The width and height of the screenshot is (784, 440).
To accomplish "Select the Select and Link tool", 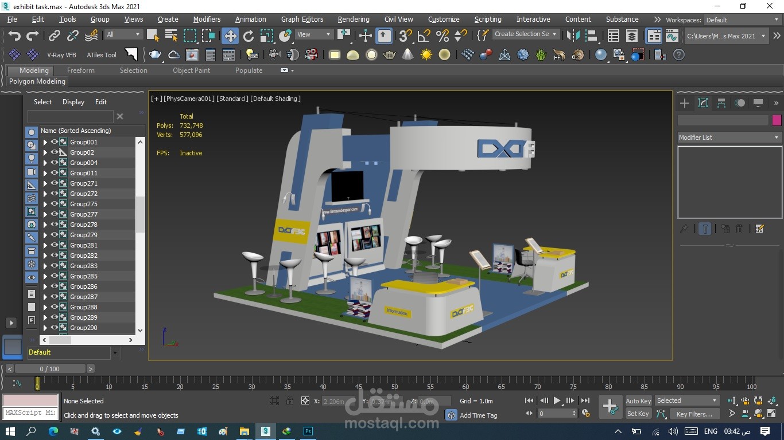I will (x=55, y=36).
